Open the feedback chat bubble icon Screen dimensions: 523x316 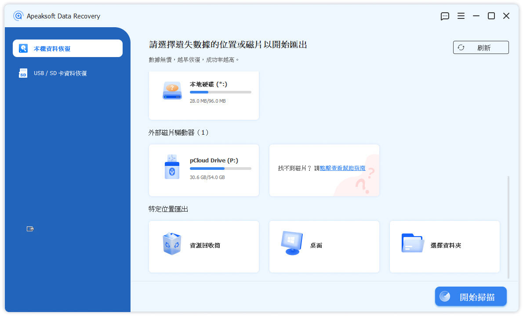[x=445, y=16]
